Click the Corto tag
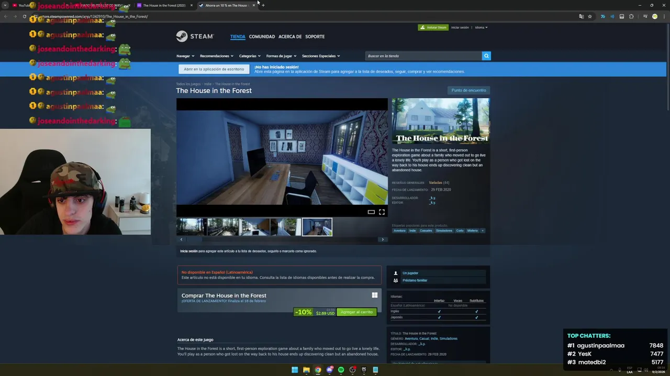Image resolution: width=670 pixels, height=376 pixels. pyautogui.click(x=460, y=230)
